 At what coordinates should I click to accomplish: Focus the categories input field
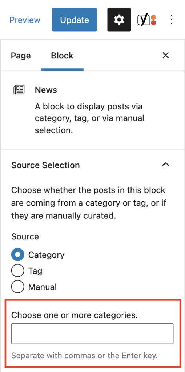(x=92, y=333)
